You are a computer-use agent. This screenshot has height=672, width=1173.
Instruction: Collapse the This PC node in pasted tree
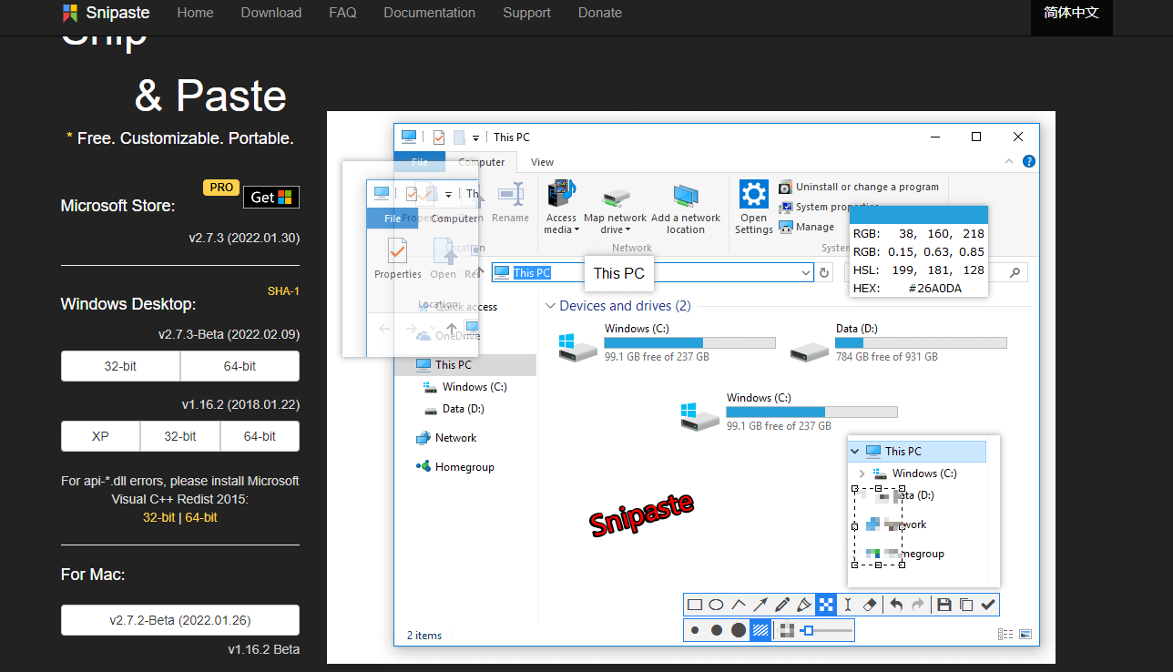854,451
